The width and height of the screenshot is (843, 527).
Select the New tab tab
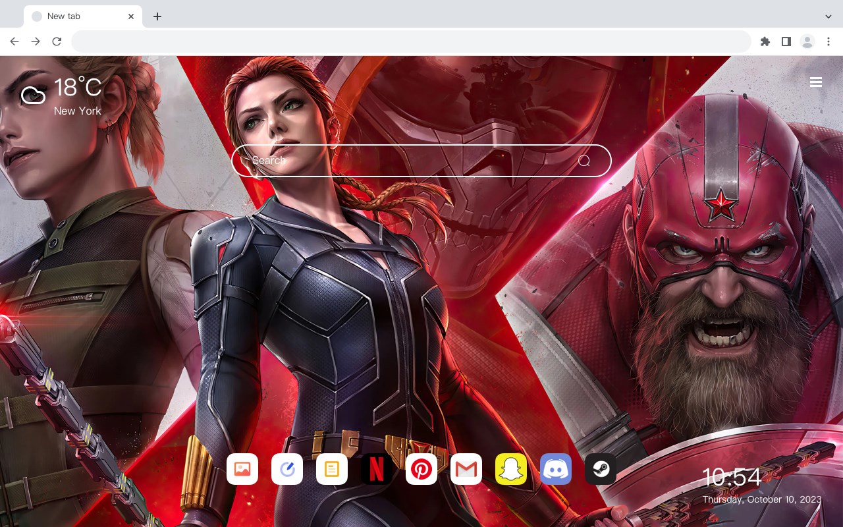[83, 16]
